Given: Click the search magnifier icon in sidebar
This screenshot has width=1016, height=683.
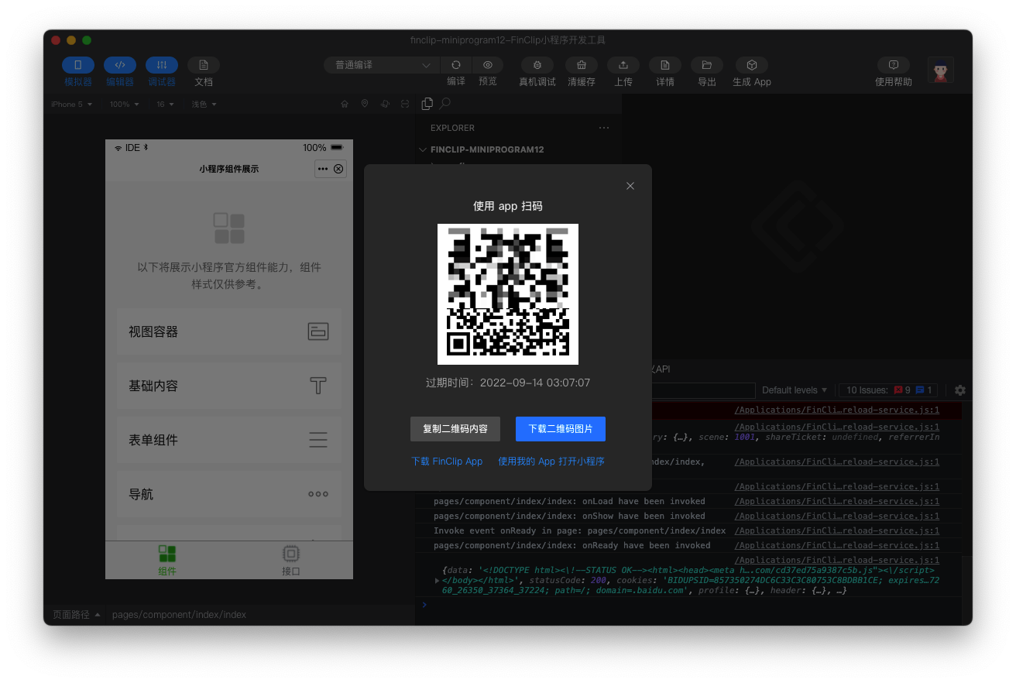Looking at the screenshot, I should [x=445, y=104].
